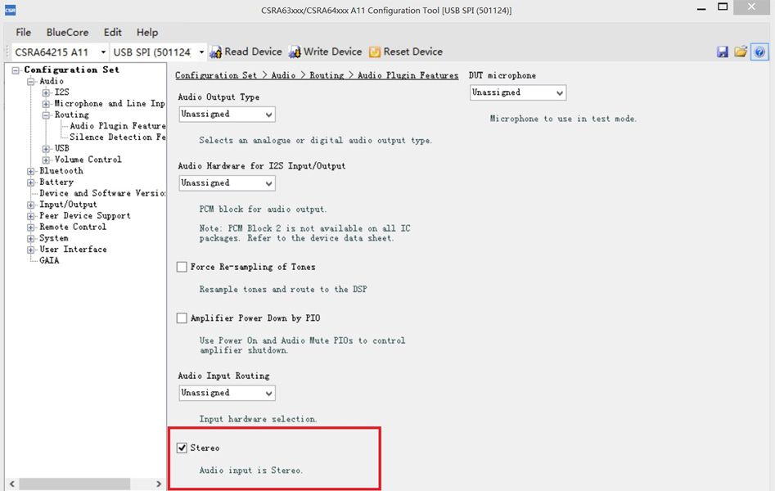The width and height of the screenshot is (775, 491).
Task: Open the Audio Output Type dropdown
Action: [x=227, y=115]
